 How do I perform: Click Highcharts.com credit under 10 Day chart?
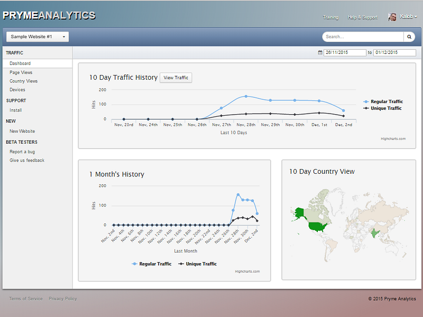click(393, 139)
